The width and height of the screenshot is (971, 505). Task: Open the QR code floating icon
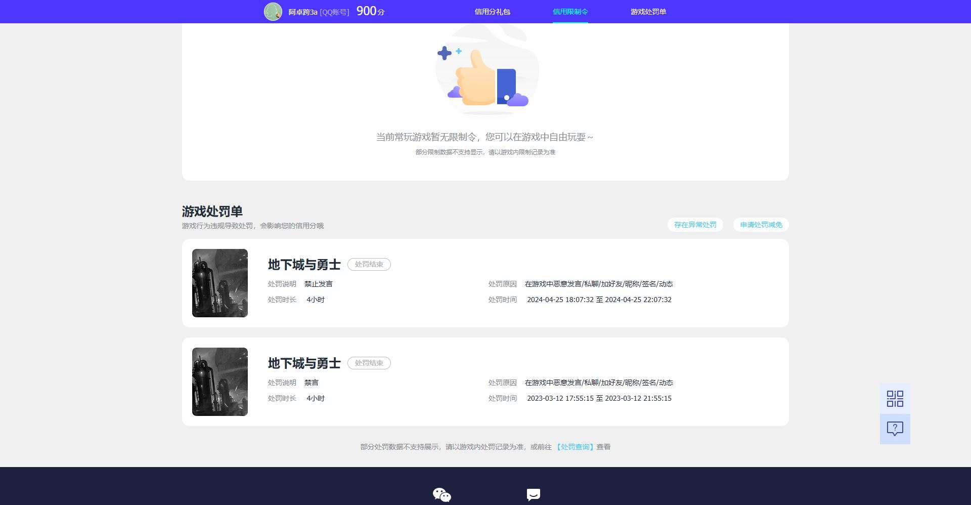coord(895,398)
